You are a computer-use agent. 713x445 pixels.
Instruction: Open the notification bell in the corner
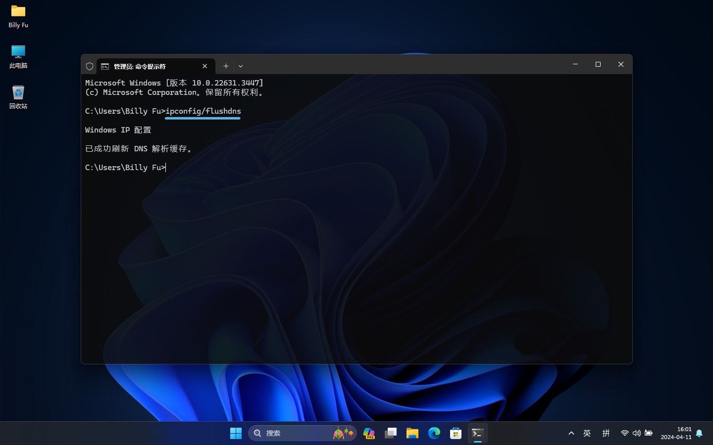[x=699, y=433]
